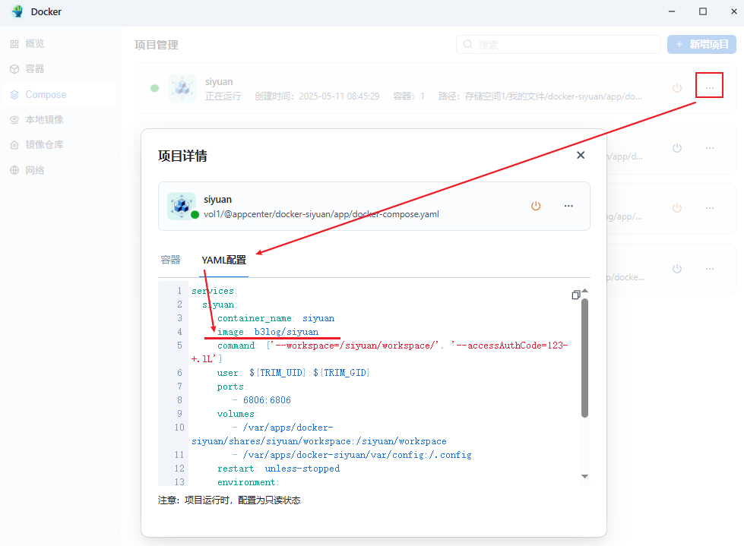Image resolution: width=744 pixels, height=546 pixels.
Task: Open the more menu in 项目详情 dialog header
Action: pos(568,206)
